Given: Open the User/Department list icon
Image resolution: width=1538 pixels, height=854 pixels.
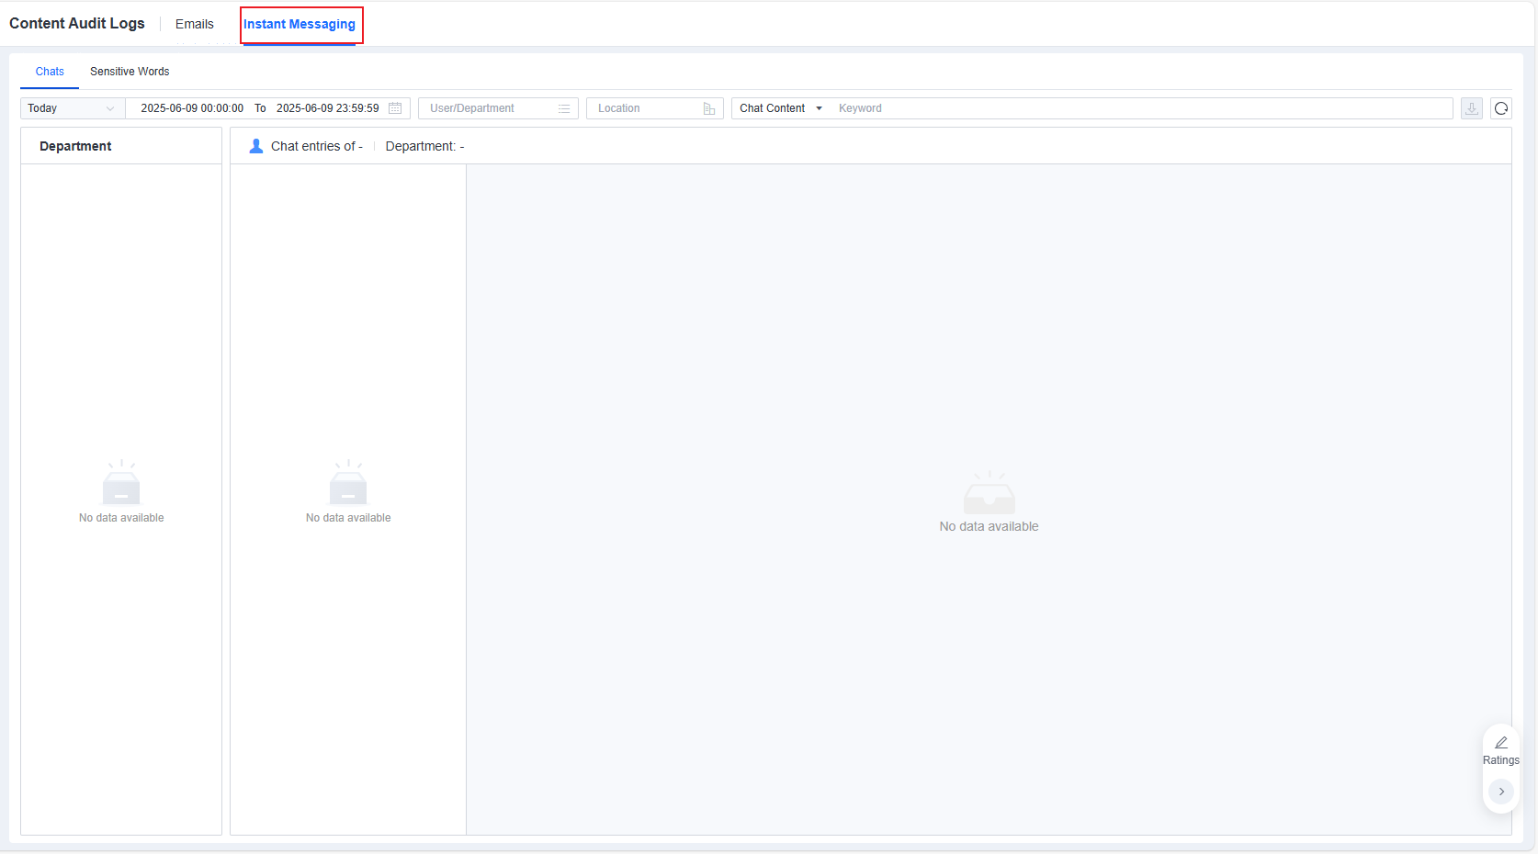Looking at the screenshot, I should pyautogui.click(x=564, y=108).
